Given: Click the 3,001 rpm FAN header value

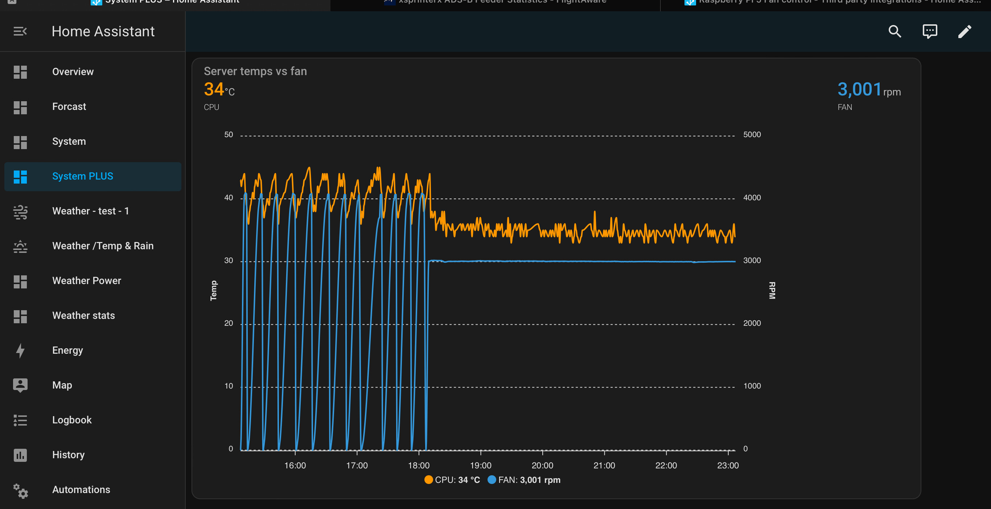Looking at the screenshot, I should [x=868, y=90].
